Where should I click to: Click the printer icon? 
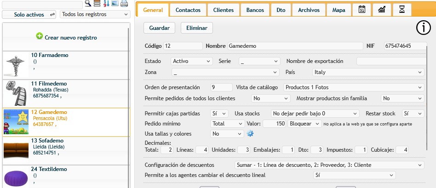point(124,4)
